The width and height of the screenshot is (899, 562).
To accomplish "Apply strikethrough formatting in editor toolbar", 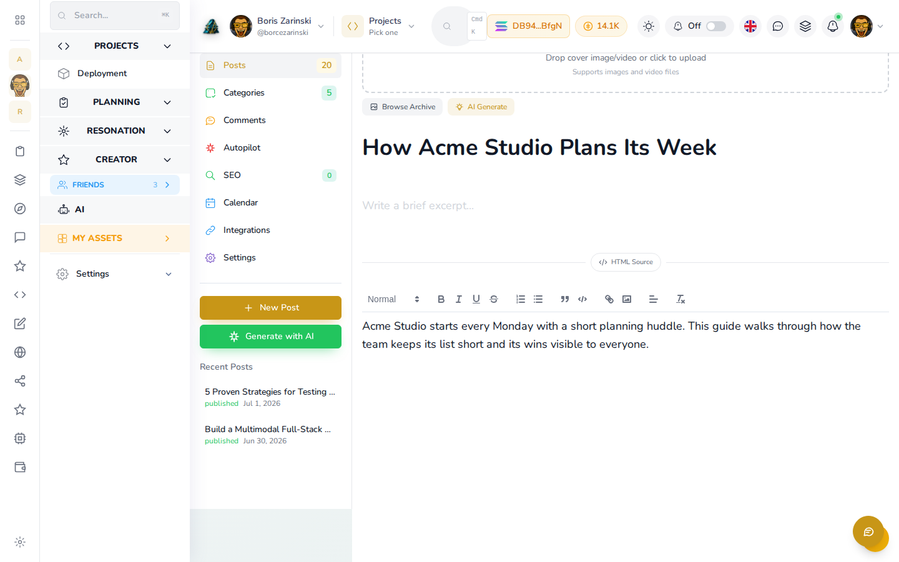I will click(x=494, y=299).
